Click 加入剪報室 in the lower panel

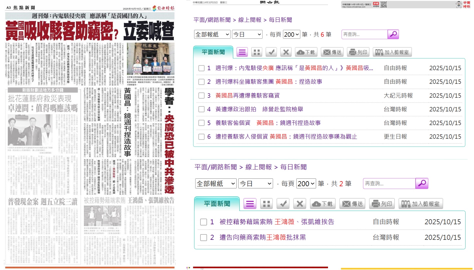point(421,204)
